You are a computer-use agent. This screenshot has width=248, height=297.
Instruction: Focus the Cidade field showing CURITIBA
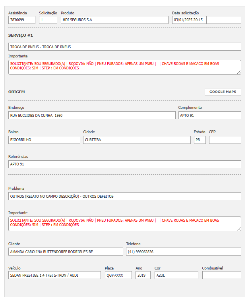pyautogui.click(x=137, y=140)
